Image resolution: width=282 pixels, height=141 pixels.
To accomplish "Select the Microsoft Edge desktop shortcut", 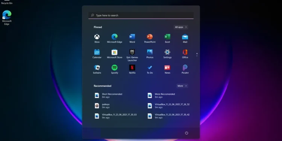I will (x=7, y=18).
